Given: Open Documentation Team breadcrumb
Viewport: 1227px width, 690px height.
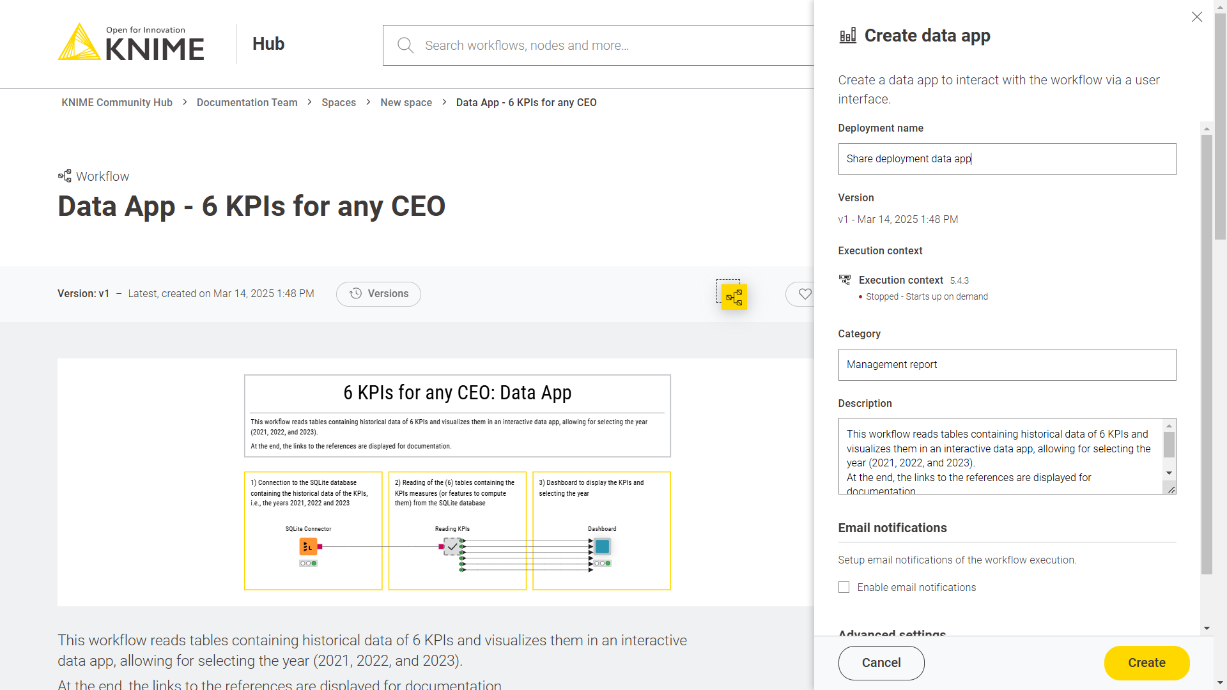Looking at the screenshot, I should [247, 102].
